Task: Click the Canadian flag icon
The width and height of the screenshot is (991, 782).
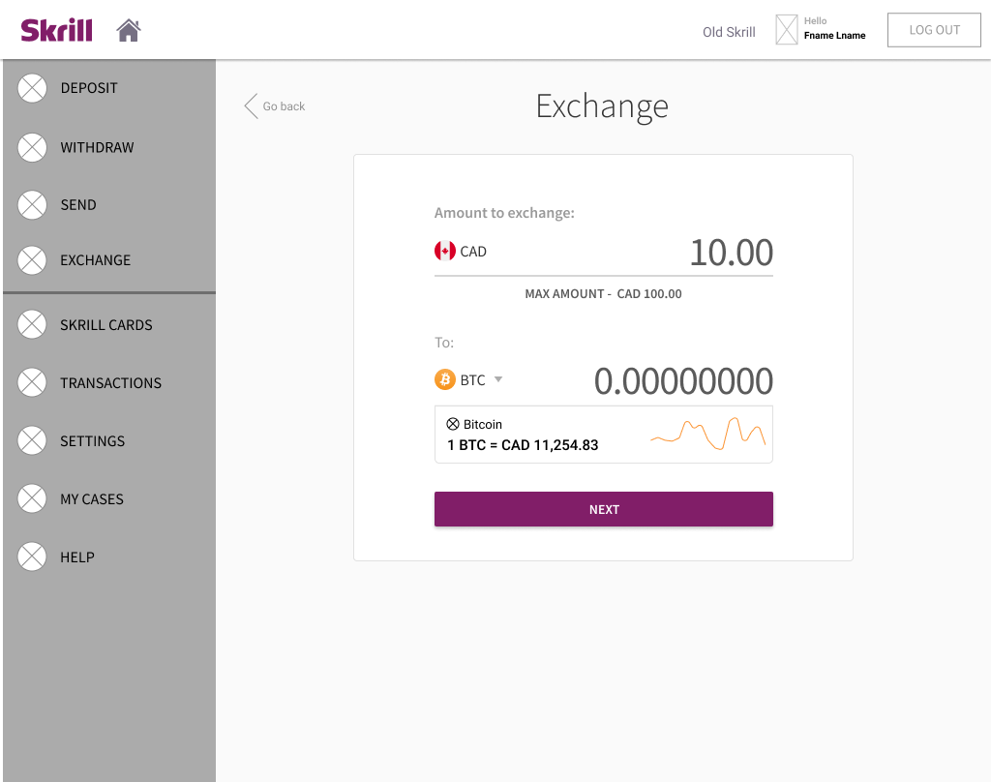Action: click(445, 251)
